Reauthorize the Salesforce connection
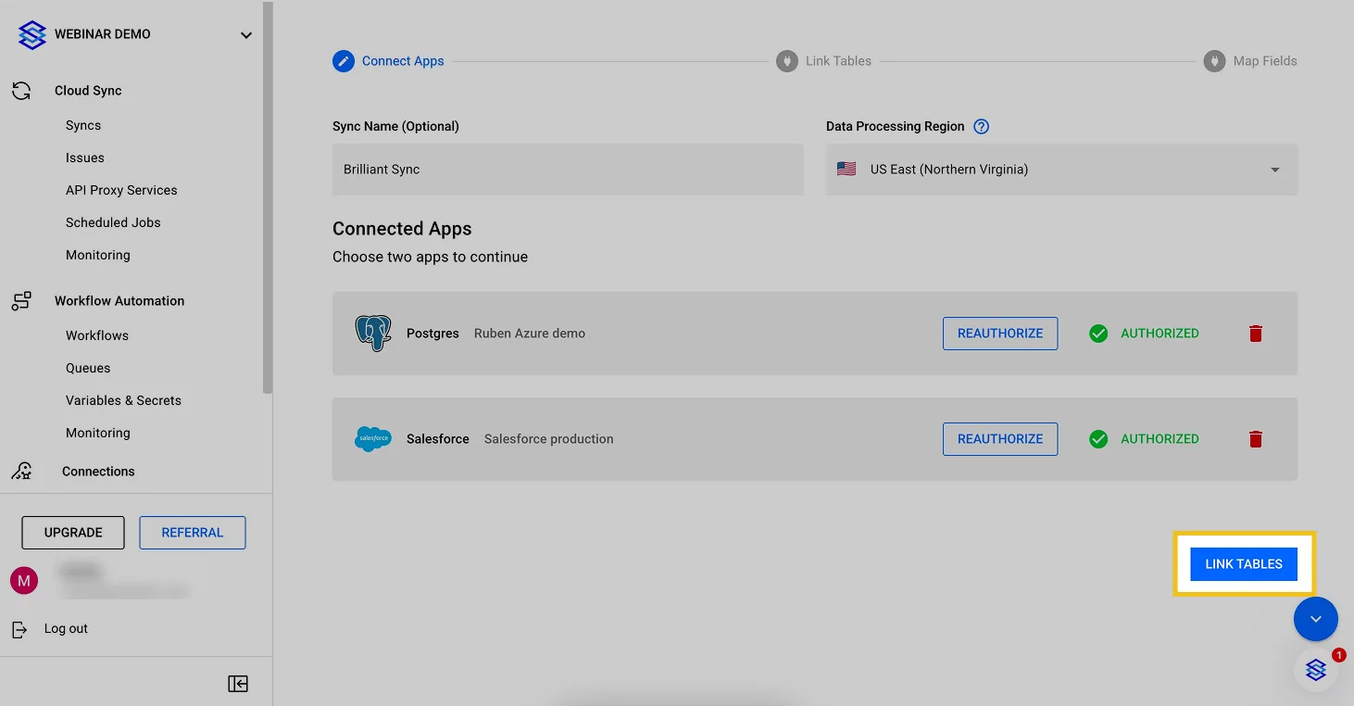The image size is (1354, 706). pos(1000,439)
